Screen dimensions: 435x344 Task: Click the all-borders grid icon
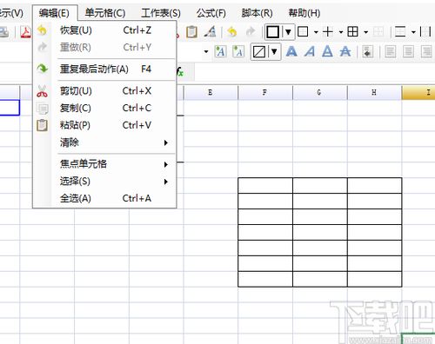click(352, 32)
